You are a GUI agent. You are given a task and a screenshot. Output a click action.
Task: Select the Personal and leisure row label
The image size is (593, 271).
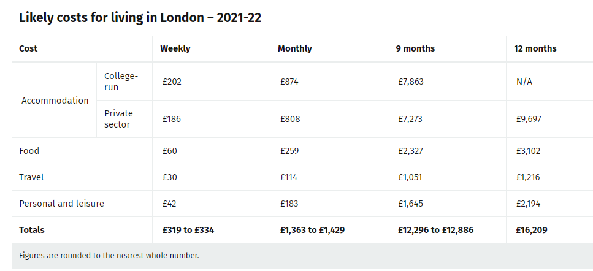62,204
